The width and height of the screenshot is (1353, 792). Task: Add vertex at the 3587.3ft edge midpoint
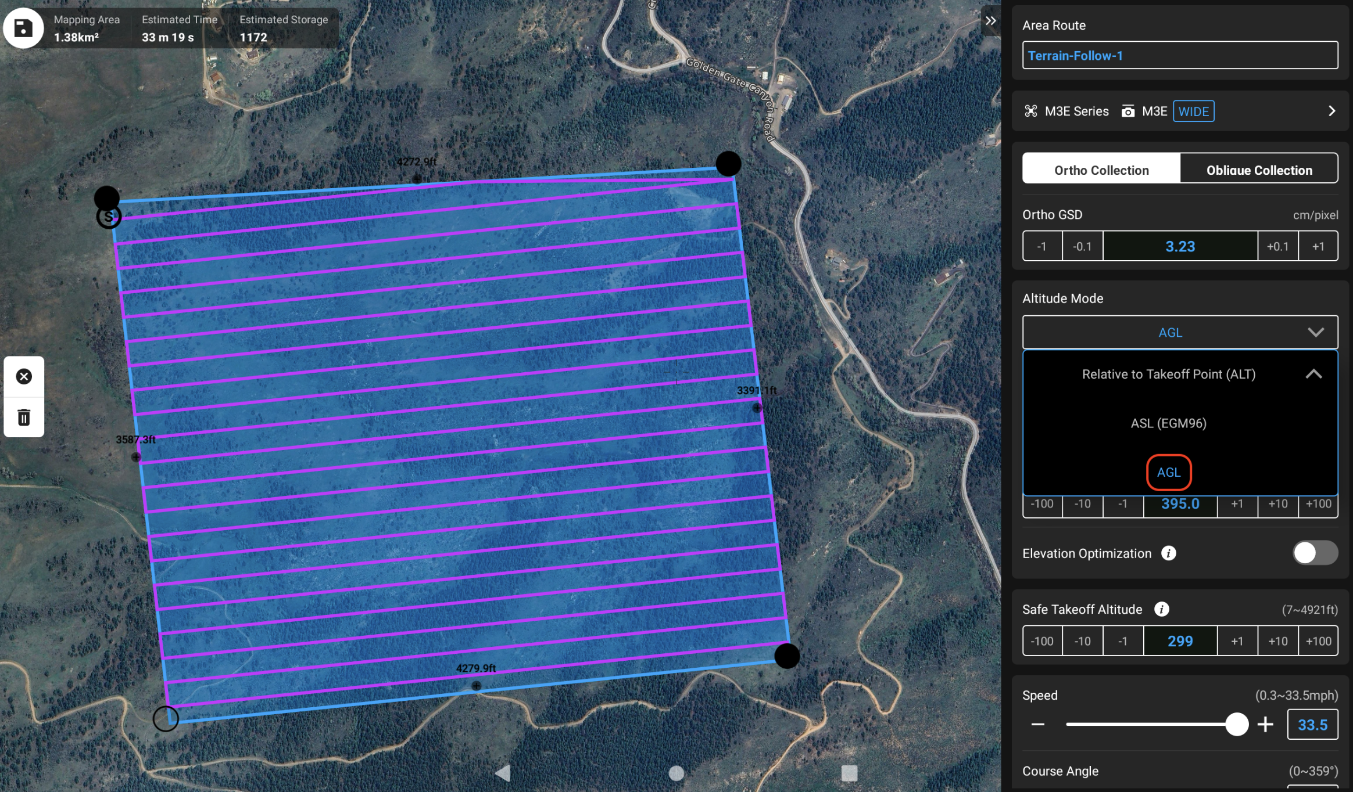(x=136, y=457)
